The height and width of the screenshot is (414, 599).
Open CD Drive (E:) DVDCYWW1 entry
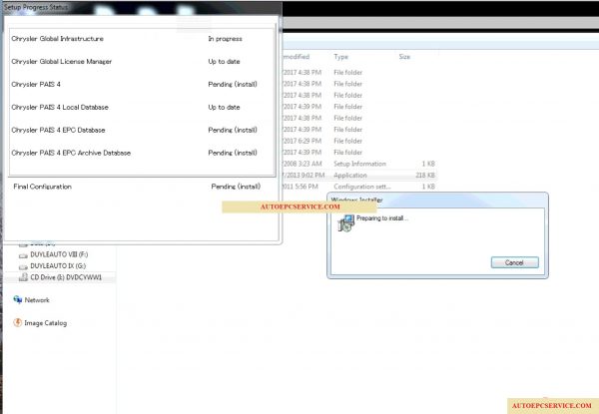[66, 277]
